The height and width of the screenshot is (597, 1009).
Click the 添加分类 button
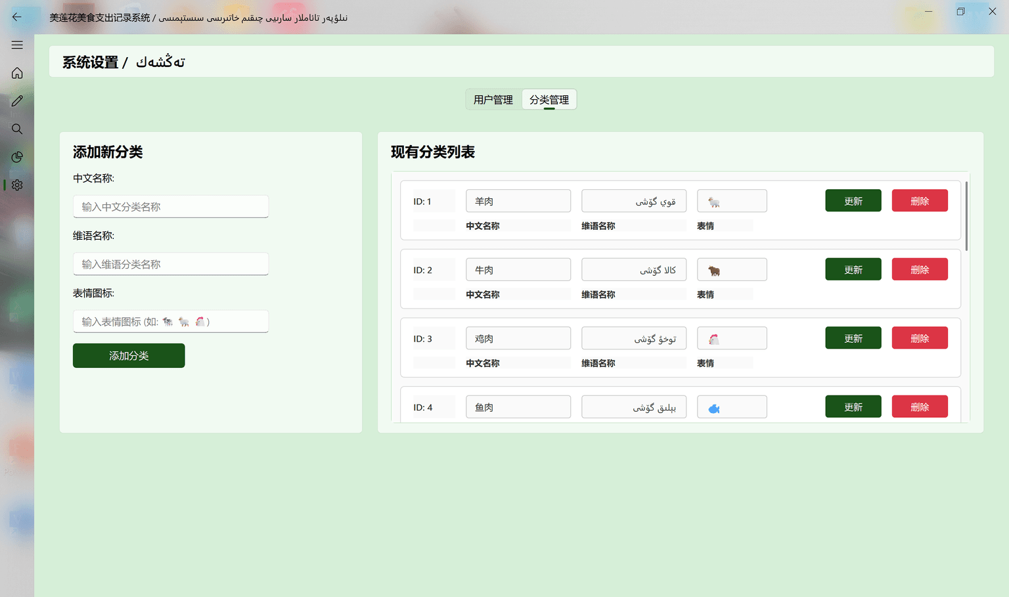[129, 355]
